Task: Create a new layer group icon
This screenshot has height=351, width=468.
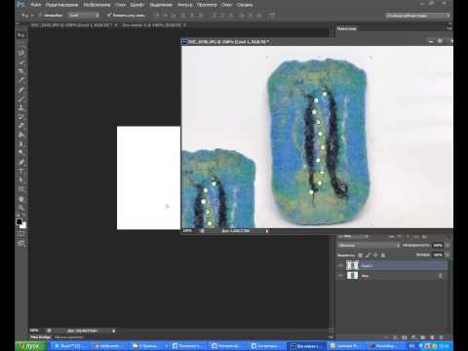Action: (423, 337)
